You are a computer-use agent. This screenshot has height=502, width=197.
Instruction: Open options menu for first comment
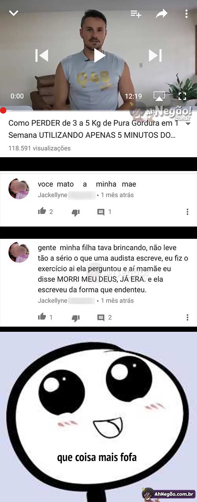click(188, 212)
